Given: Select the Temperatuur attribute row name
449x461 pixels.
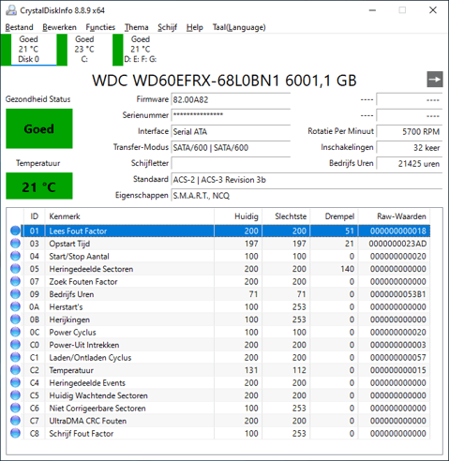Looking at the screenshot, I should [71, 370].
